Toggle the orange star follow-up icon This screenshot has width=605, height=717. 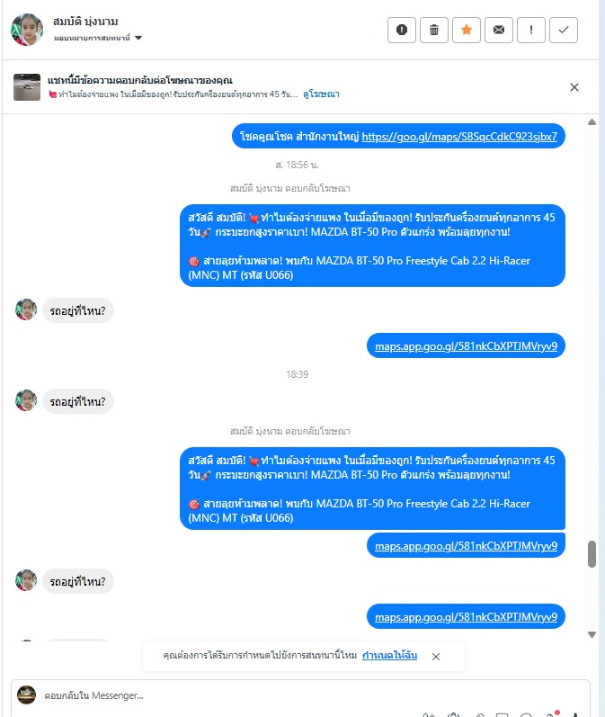466,31
